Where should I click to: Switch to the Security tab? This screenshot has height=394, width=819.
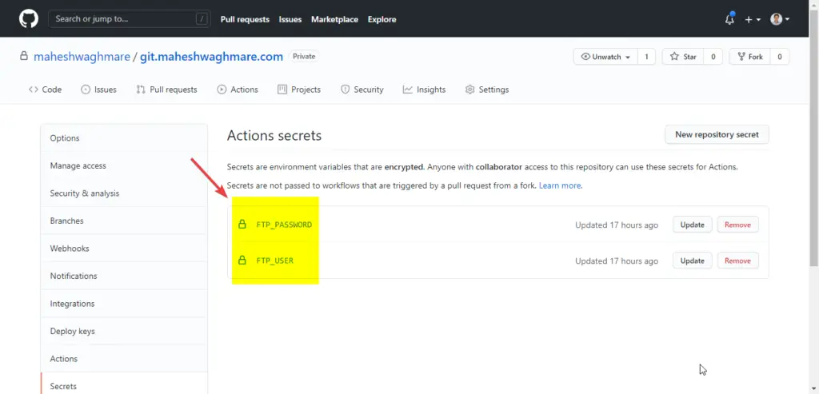362,90
